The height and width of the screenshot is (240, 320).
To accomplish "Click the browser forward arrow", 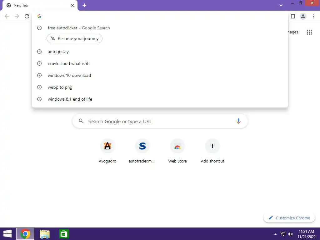I will click(17, 16).
